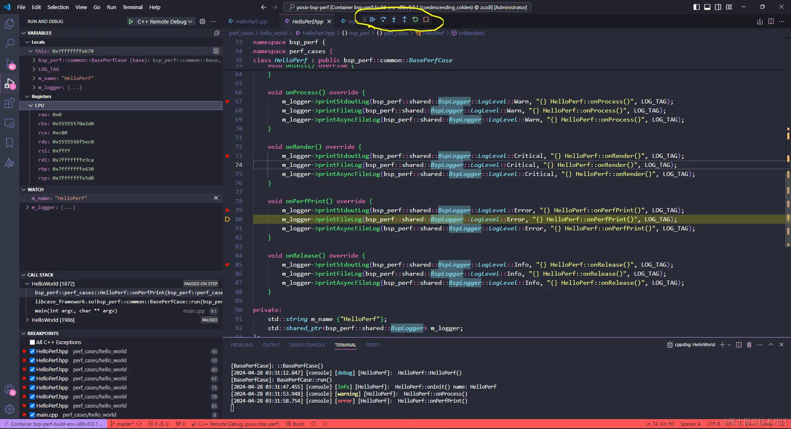Expand the m_logger variable under this

(34, 87)
